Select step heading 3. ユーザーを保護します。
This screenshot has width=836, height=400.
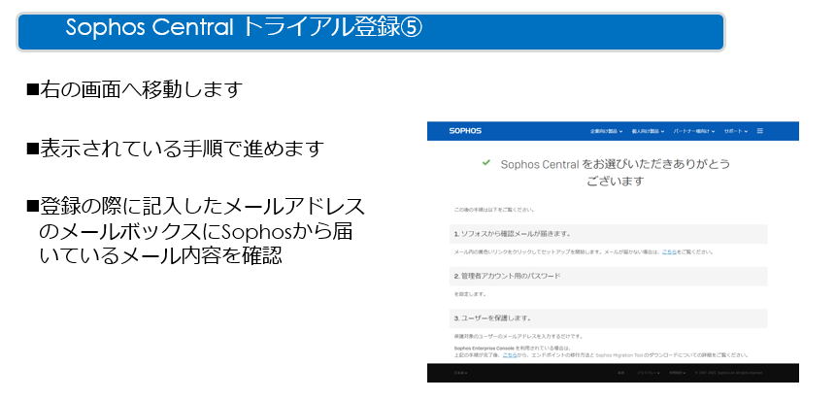click(x=609, y=318)
